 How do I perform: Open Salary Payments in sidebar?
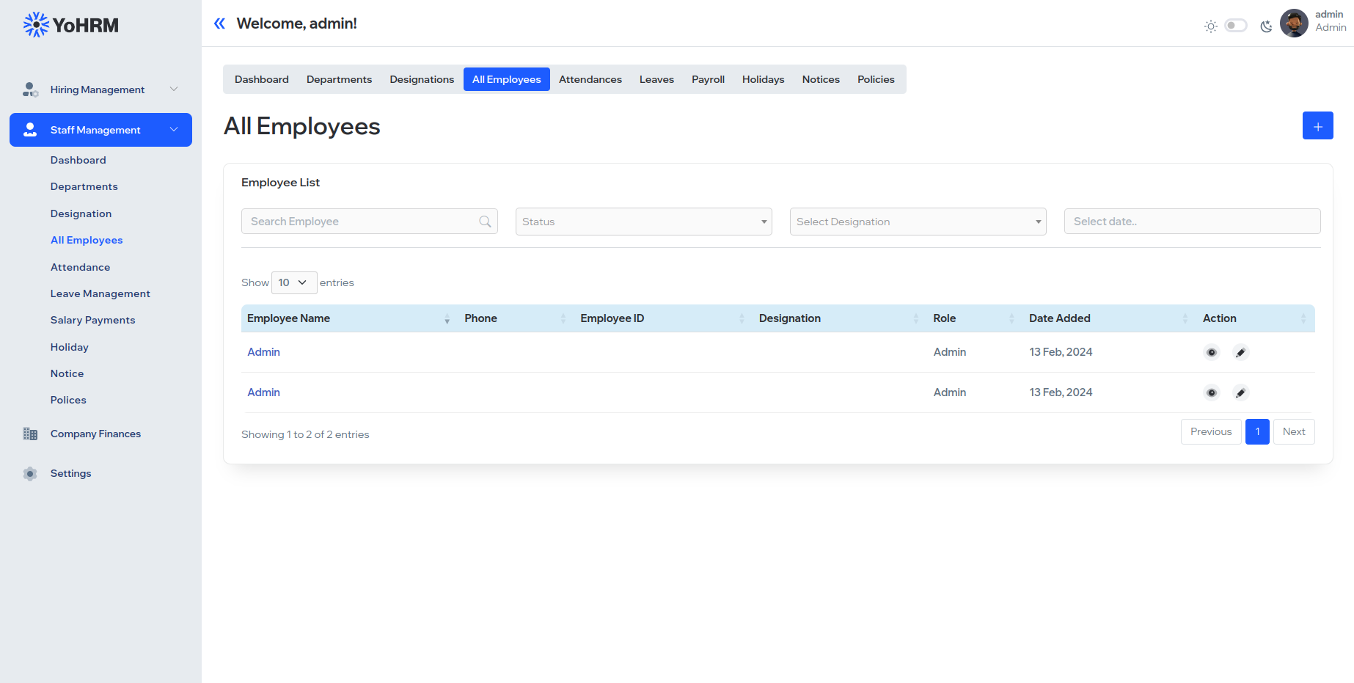93,320
